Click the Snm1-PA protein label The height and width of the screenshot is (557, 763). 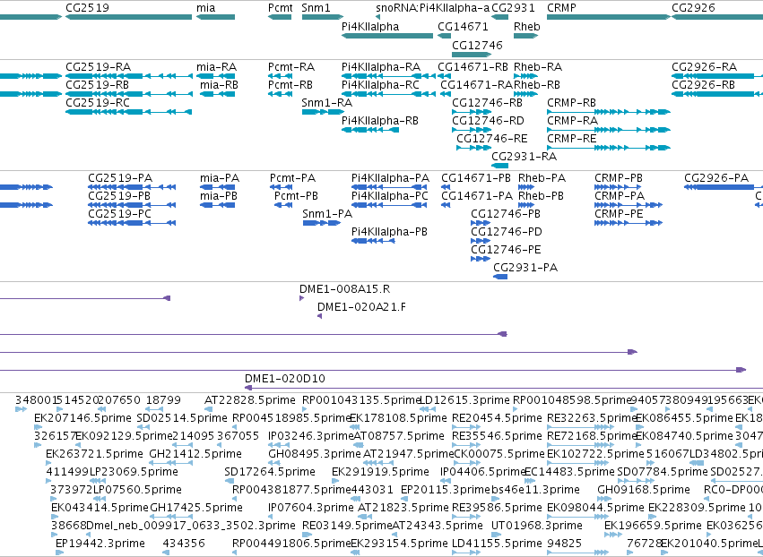[327, 214]
